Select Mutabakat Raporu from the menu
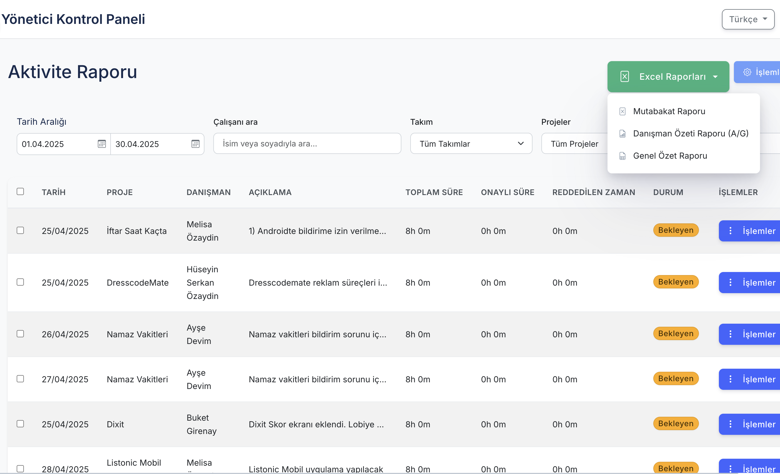 (x=683, y=111)
